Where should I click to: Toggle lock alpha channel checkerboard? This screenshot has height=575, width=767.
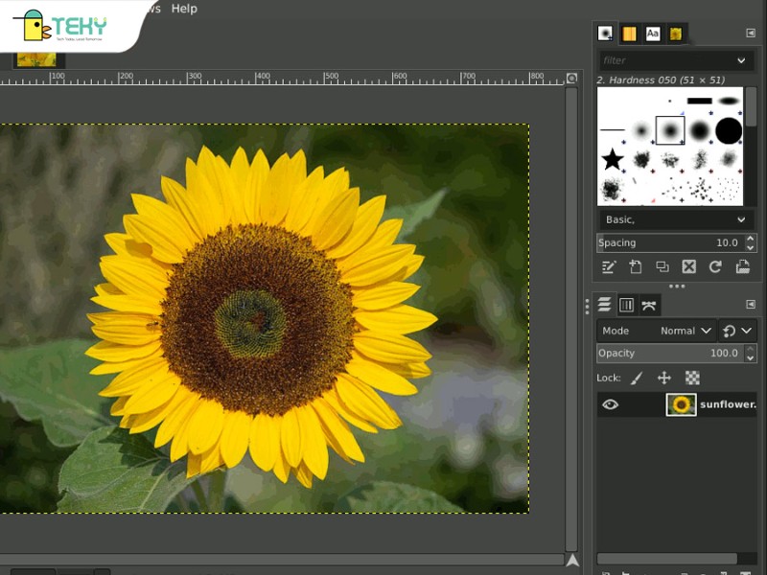pos(692,379)
